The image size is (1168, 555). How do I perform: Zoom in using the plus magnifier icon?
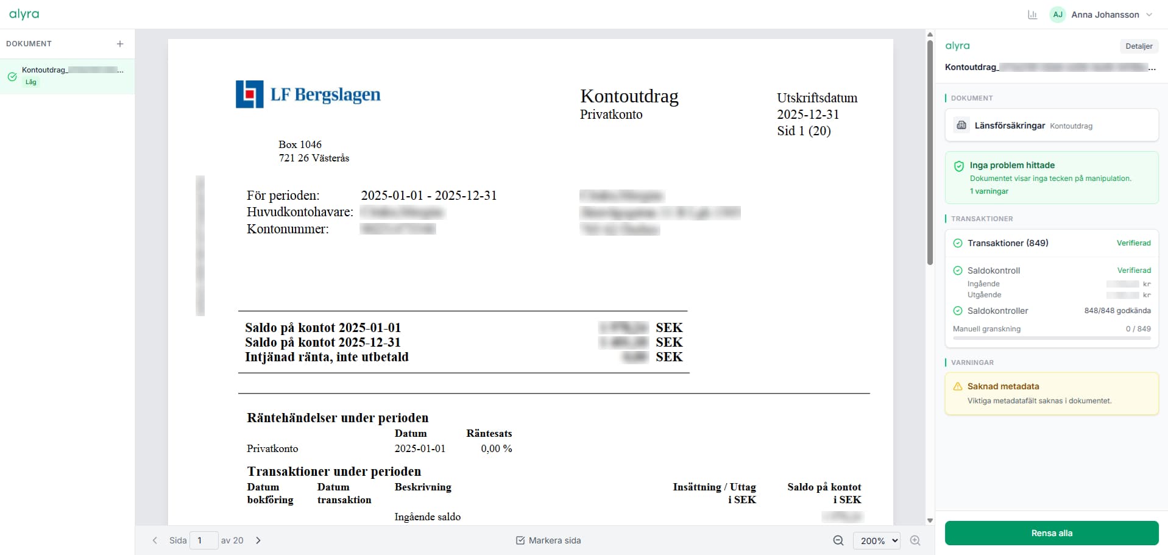[x=915, y=540]
